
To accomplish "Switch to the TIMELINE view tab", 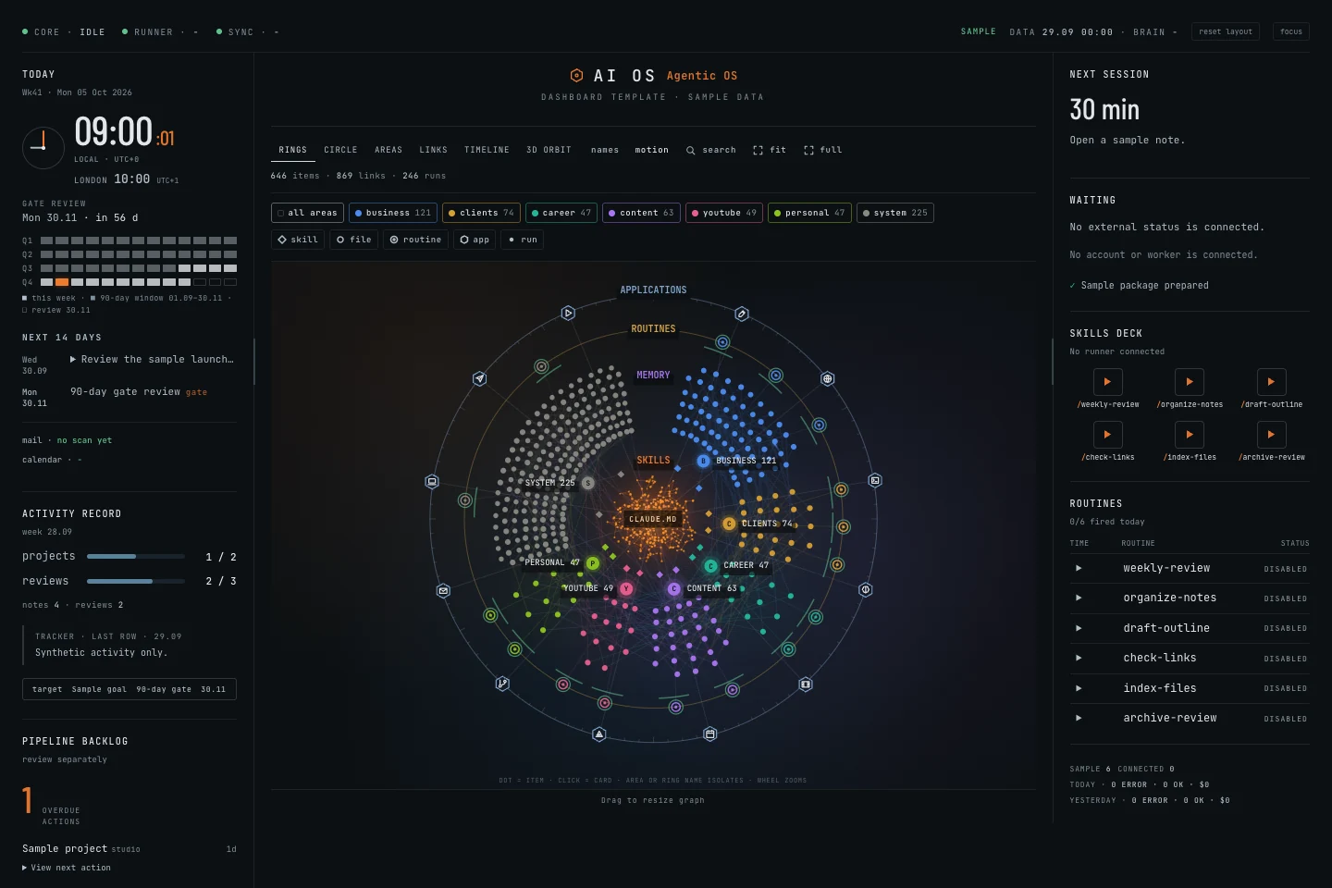I will click(487, 150).
